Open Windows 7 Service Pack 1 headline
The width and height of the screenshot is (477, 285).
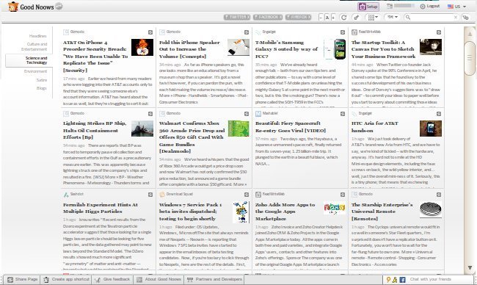tap(191, 212)
